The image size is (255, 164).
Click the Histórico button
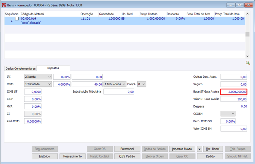(x=45, y=157)
